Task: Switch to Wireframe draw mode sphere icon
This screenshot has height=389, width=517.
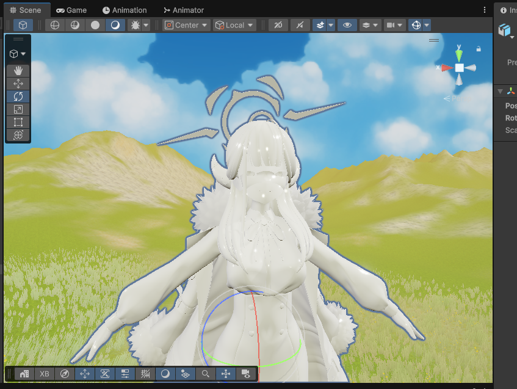Action: point(55,25)
